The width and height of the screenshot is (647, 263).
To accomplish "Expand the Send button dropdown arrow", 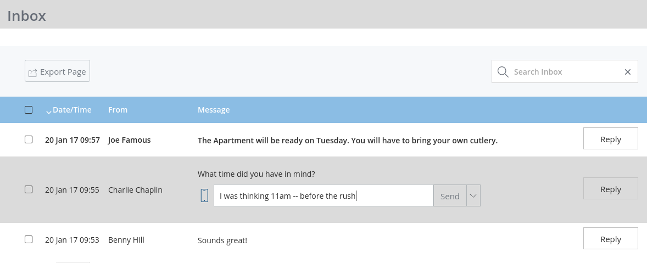I will click(x=473, y=195).
